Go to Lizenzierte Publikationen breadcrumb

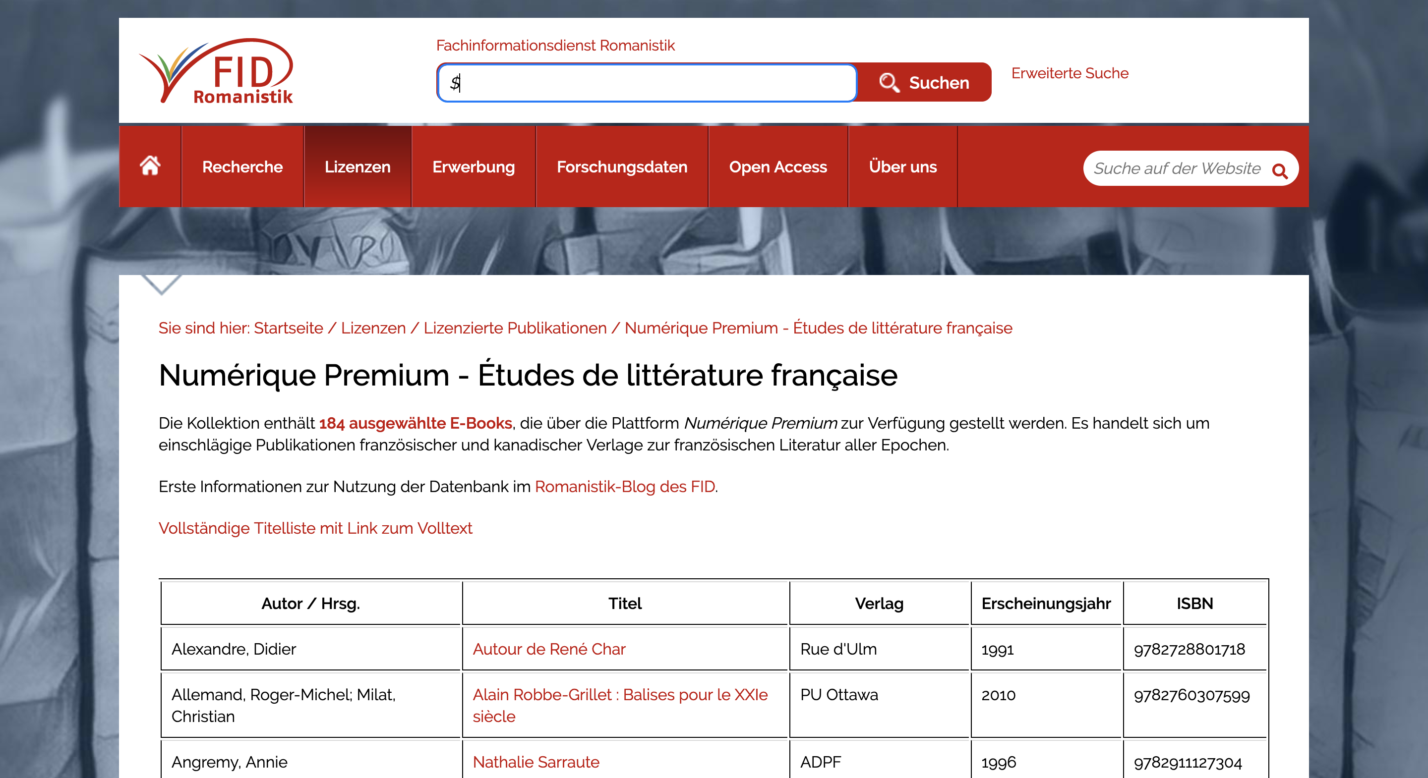tap(515, 328)
